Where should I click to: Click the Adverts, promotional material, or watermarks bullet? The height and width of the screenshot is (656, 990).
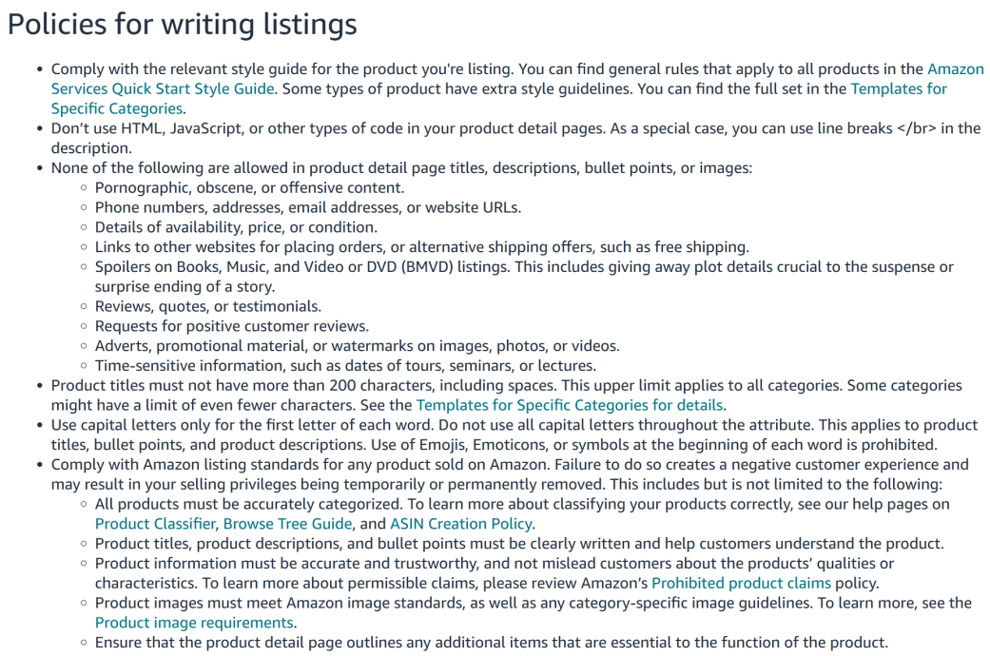coord(357,346)
